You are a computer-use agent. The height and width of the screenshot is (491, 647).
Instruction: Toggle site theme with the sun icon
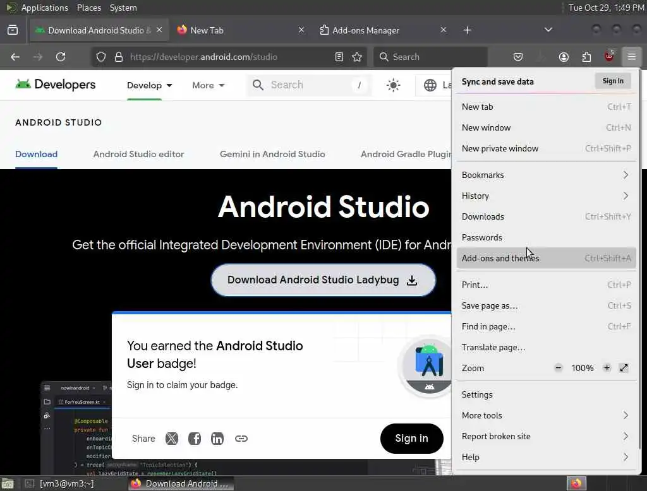393,85
